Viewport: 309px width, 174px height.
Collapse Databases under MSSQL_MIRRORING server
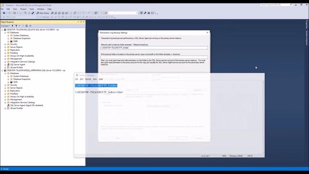pyautogui.click(x=5, y=73)
